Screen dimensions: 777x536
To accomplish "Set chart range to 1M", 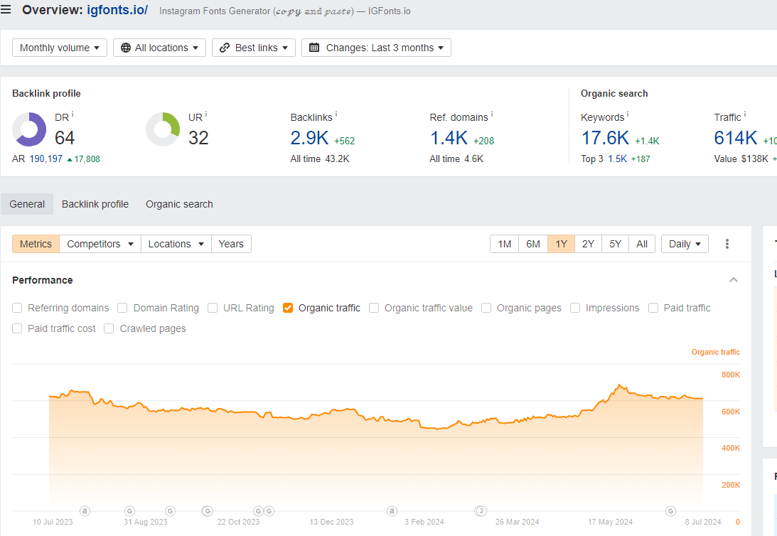I will (x=505, y=244).
